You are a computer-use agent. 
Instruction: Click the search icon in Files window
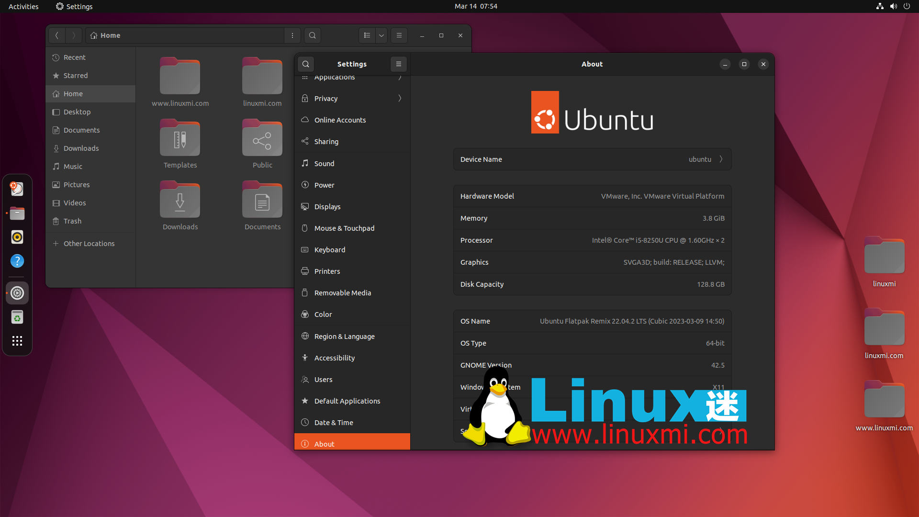pyautogui.click(x=313, y=35)
